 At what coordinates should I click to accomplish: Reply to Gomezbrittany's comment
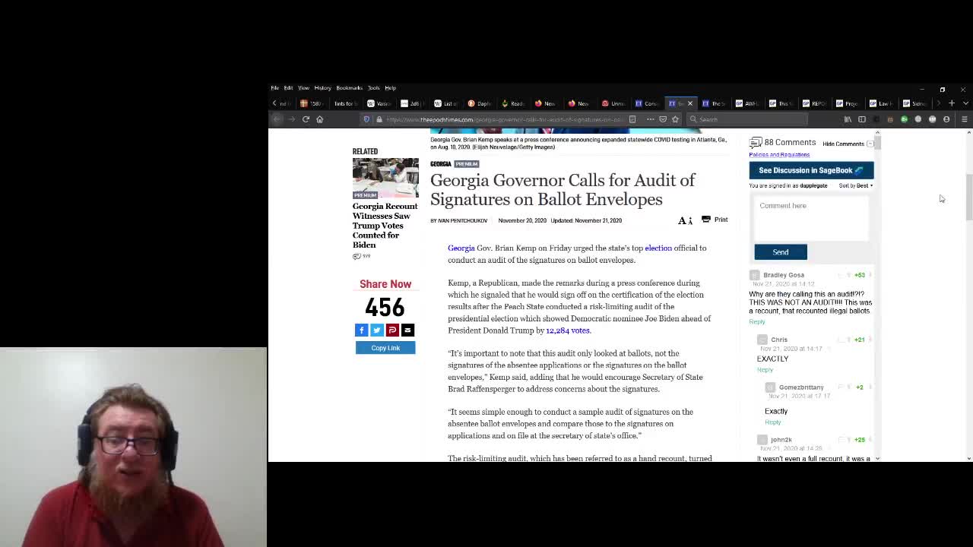(772, 422)
